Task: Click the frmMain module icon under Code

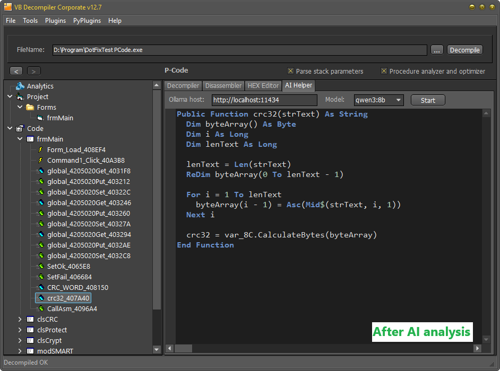Action: click(30, 139)
